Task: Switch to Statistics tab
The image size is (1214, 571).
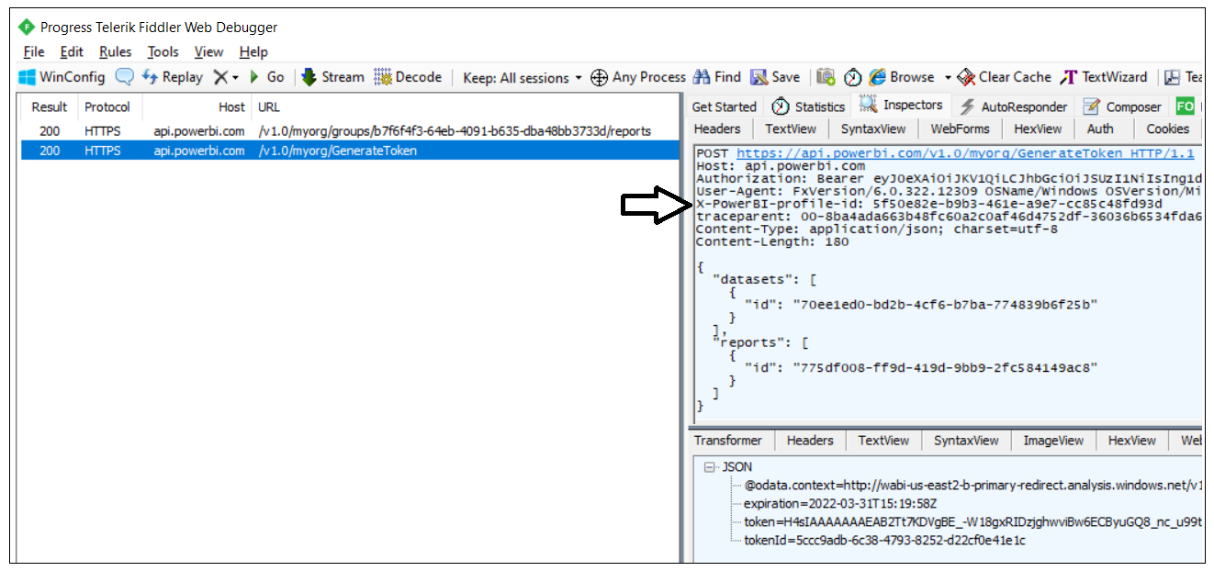Action: click(x=808, y=106)
